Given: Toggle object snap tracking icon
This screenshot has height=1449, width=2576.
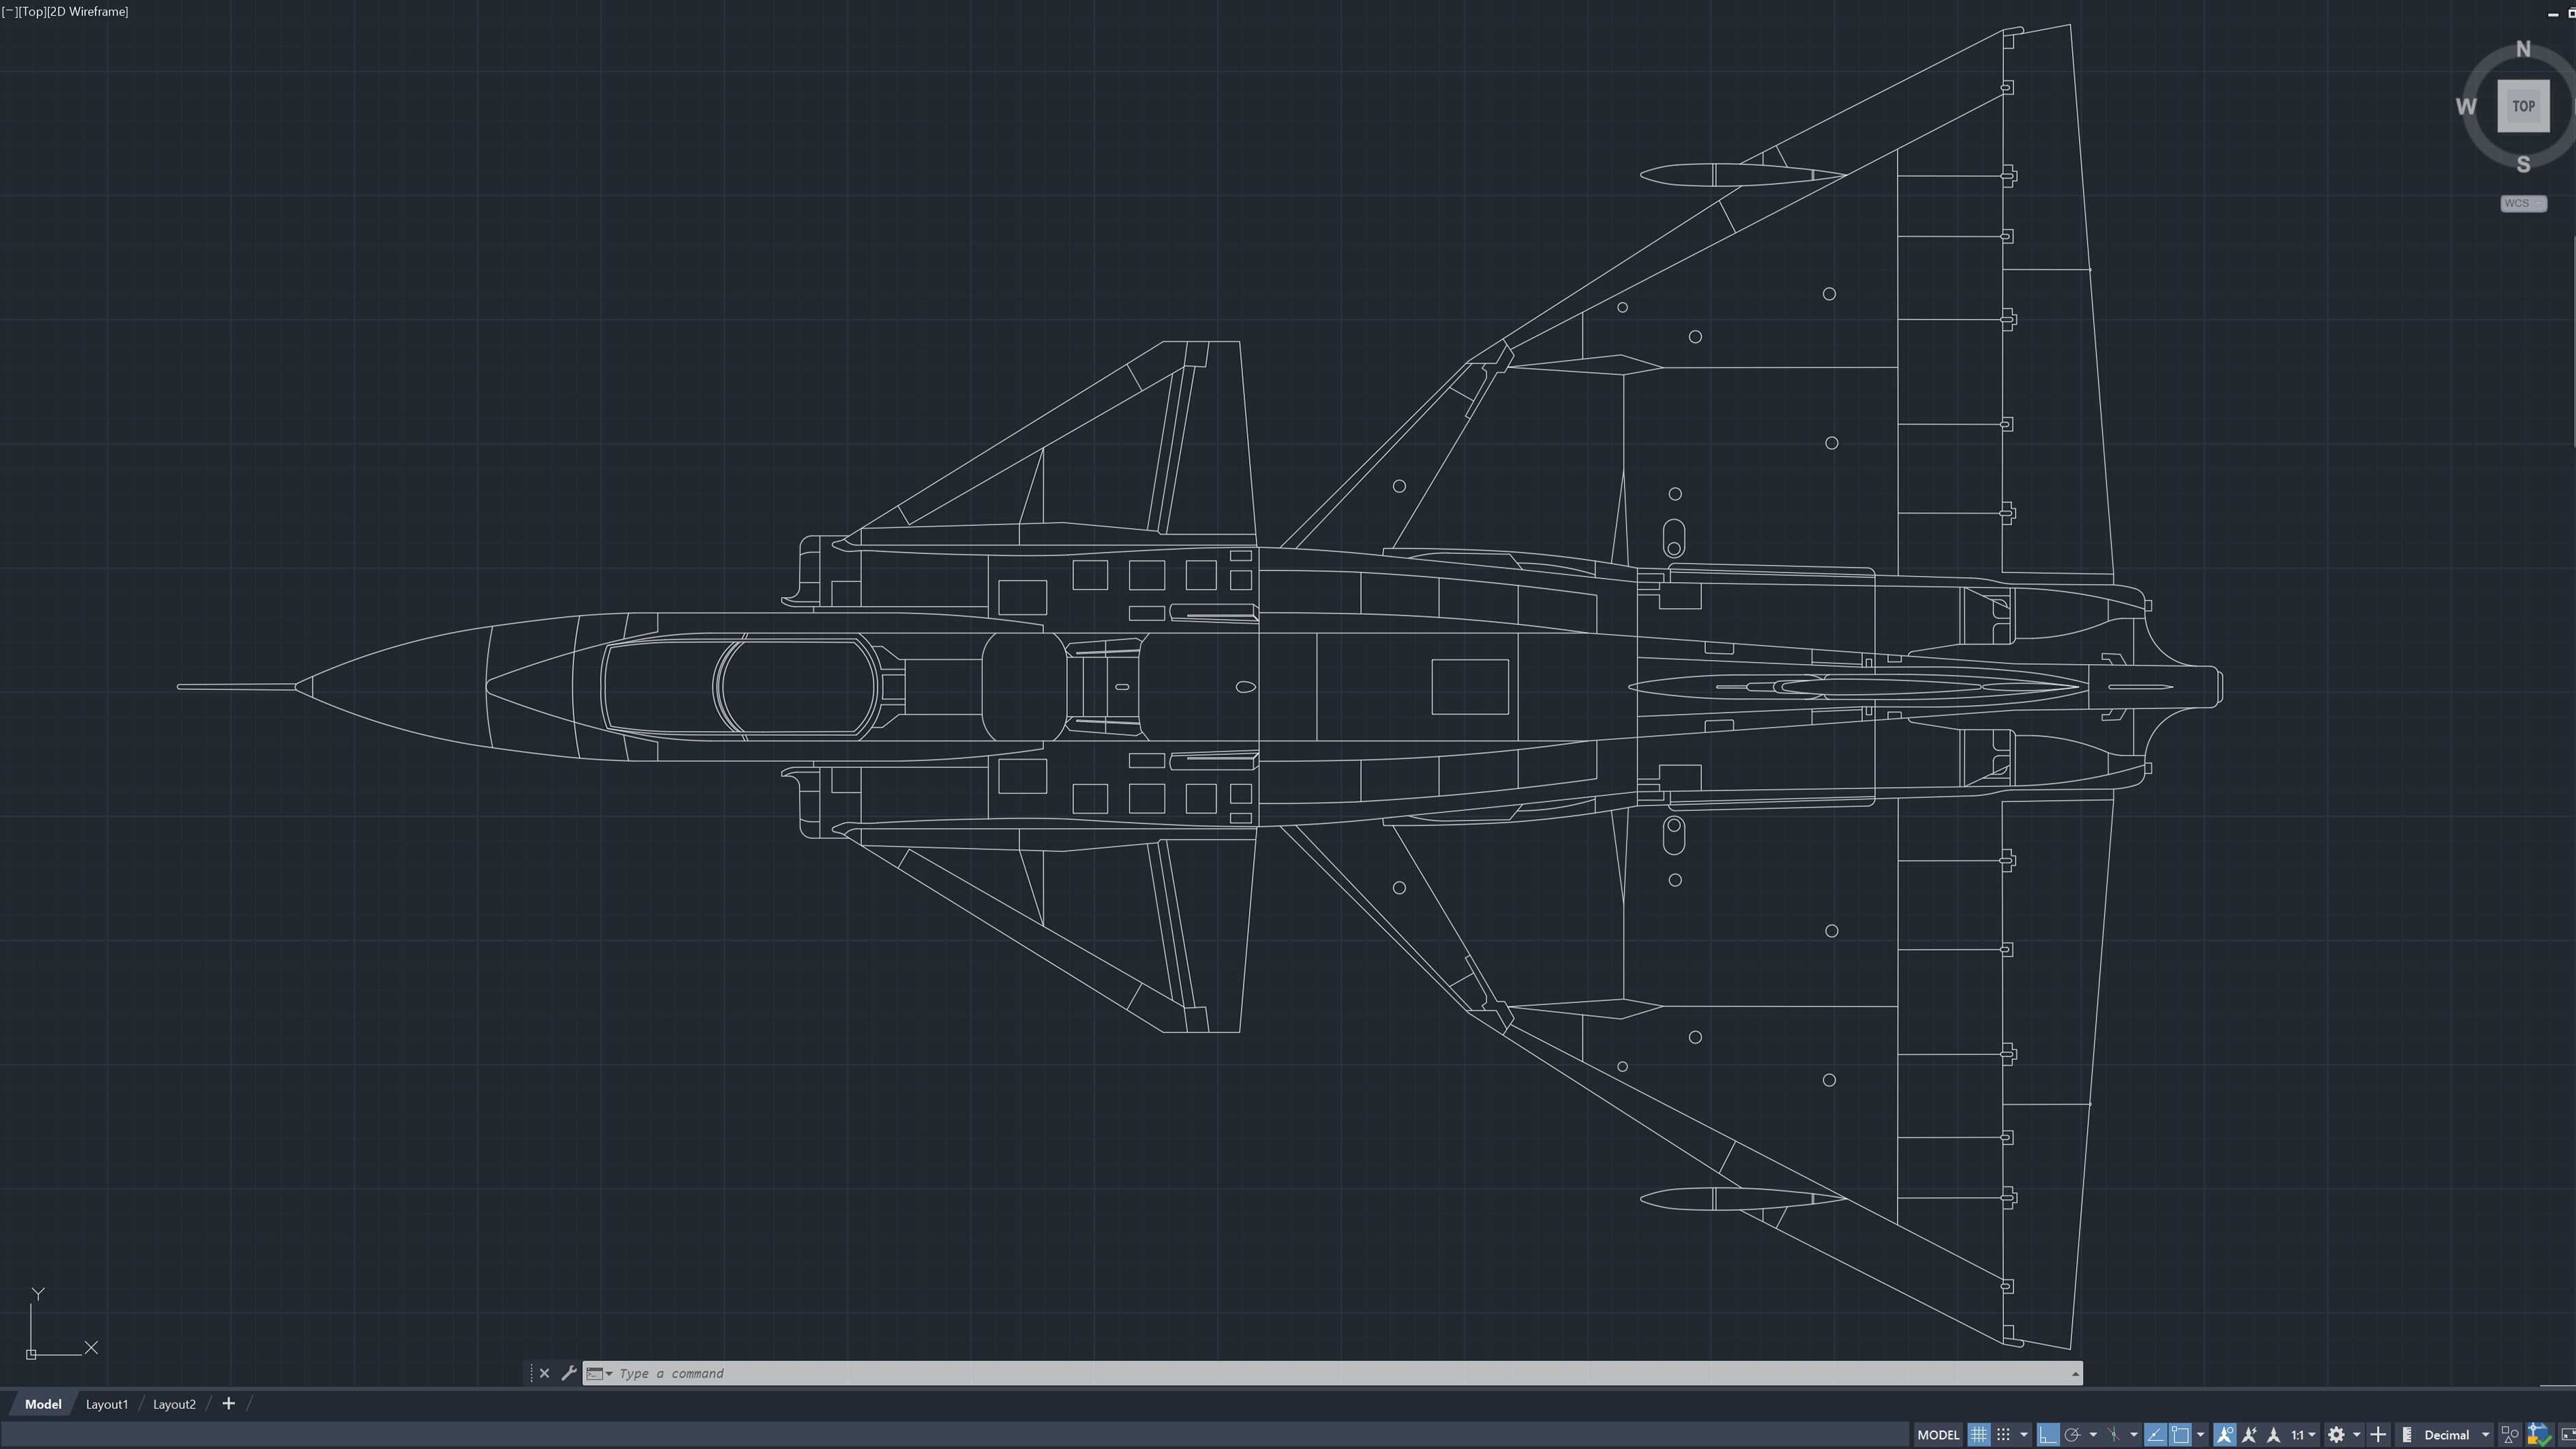Looking at the screenshot, I should click(x=2156, y=1435).
